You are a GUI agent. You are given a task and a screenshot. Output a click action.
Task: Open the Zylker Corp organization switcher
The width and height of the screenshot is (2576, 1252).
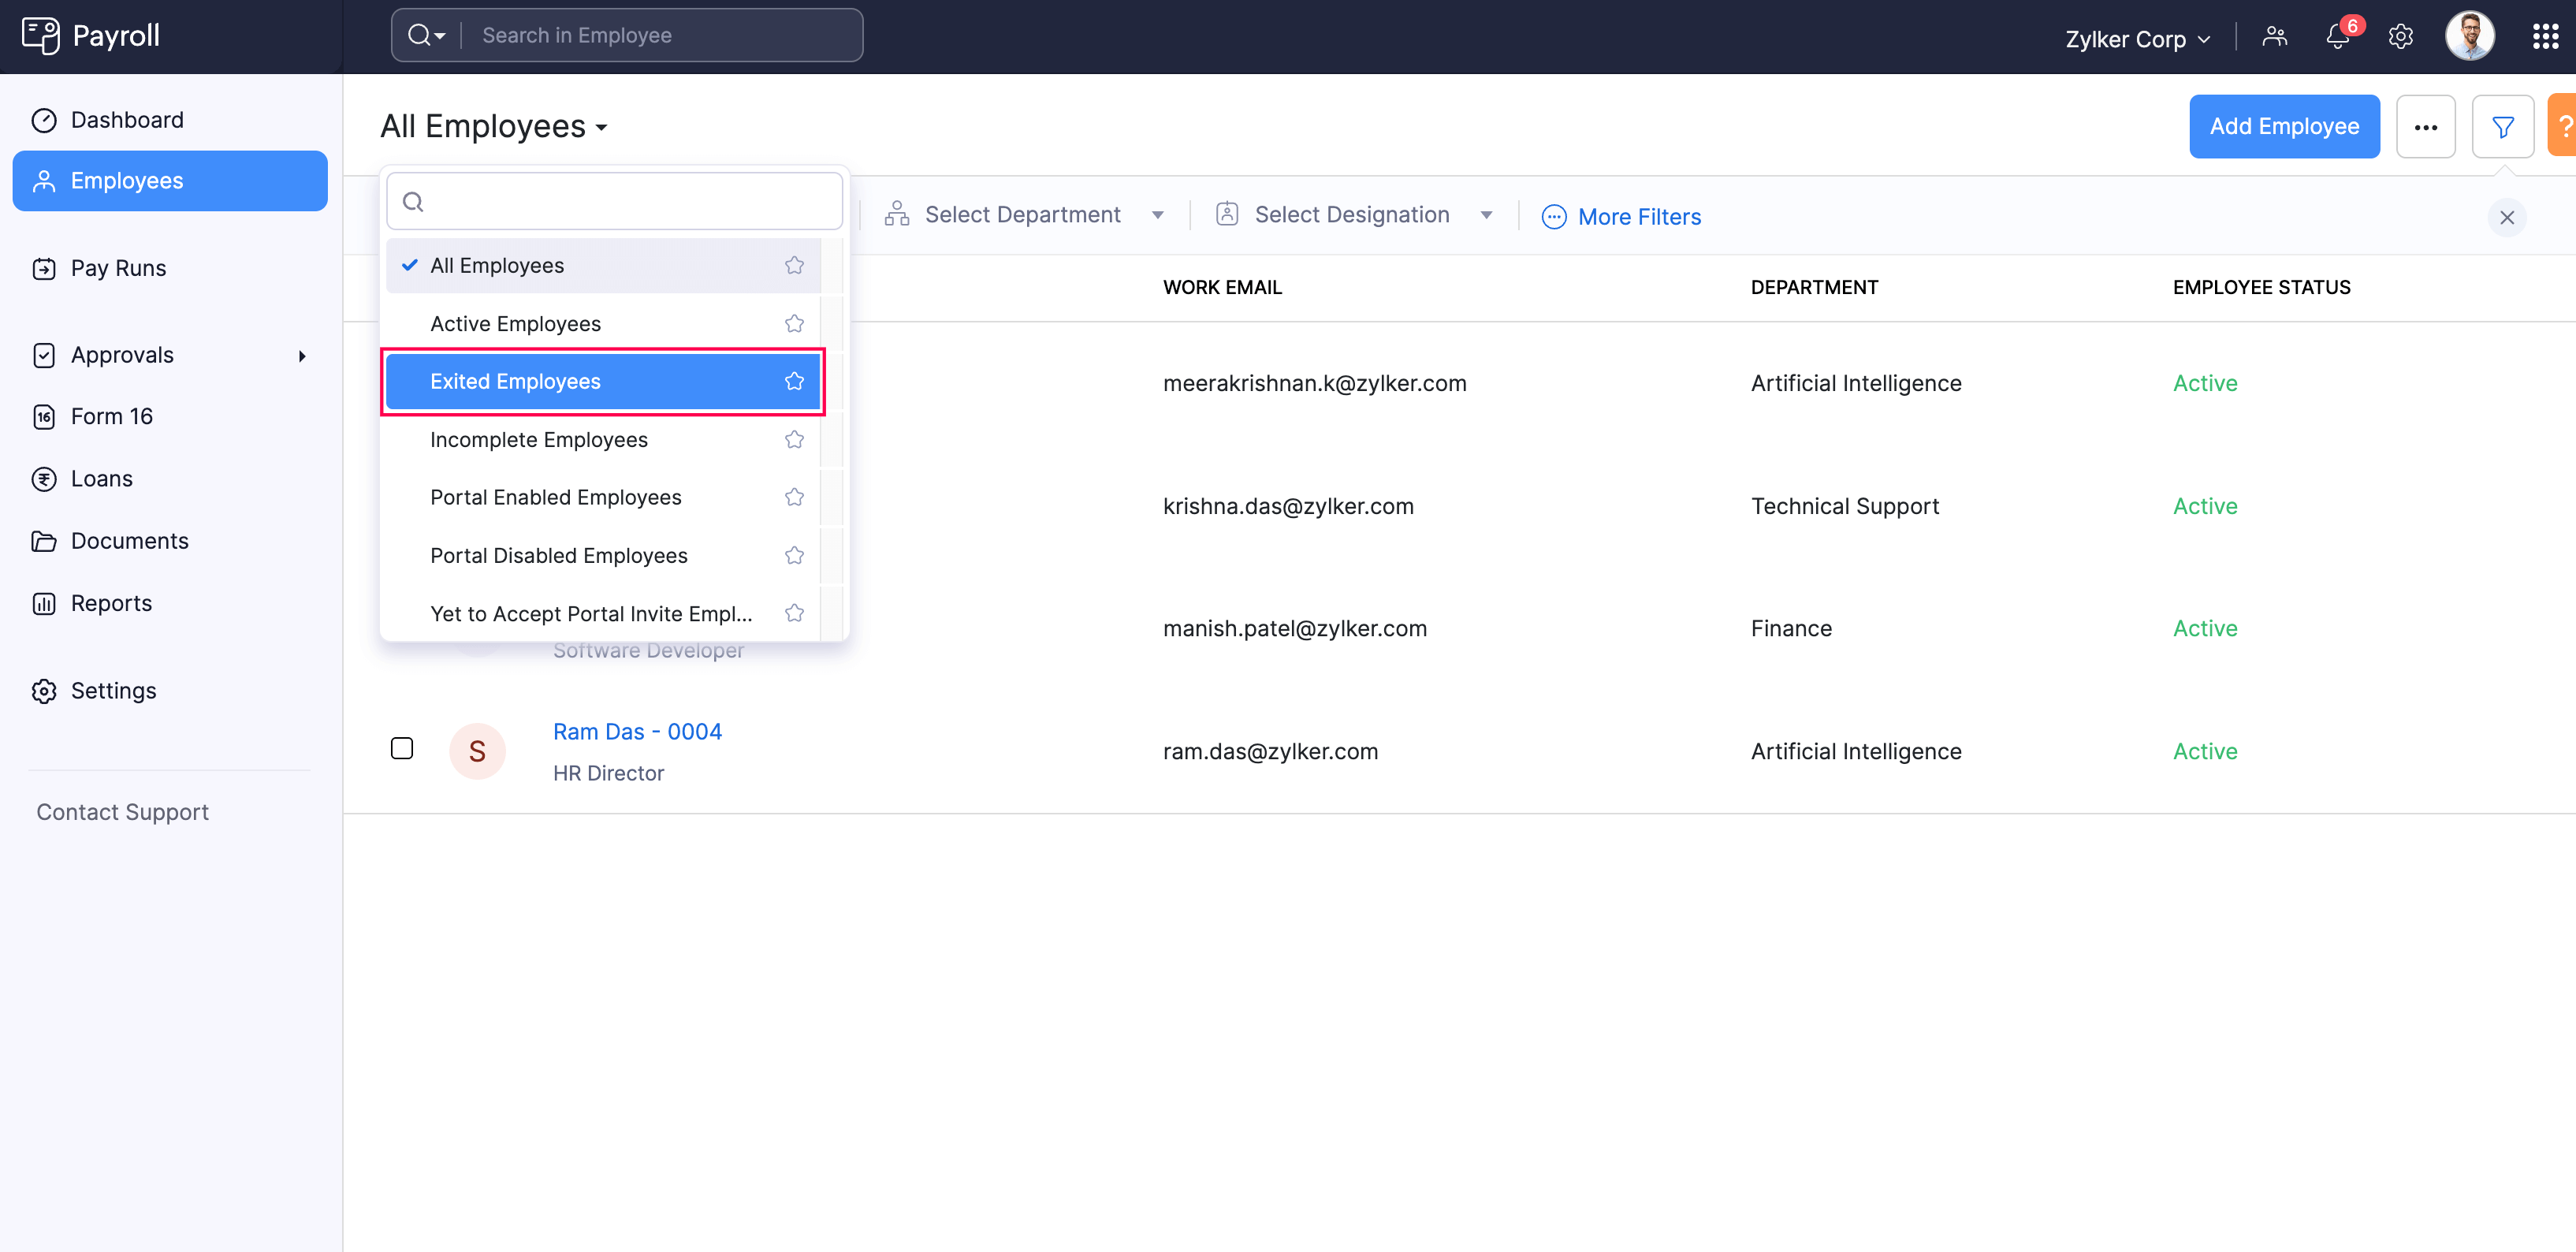[x=2137, y=39]
